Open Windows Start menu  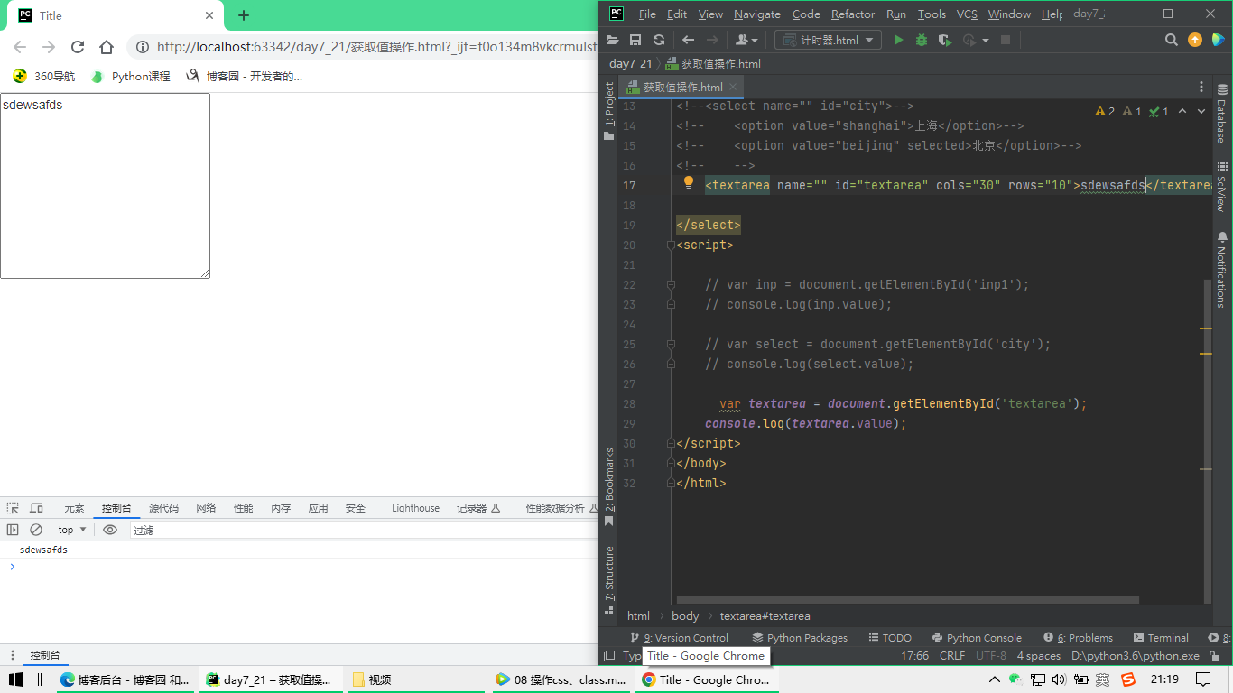point(15,679)
